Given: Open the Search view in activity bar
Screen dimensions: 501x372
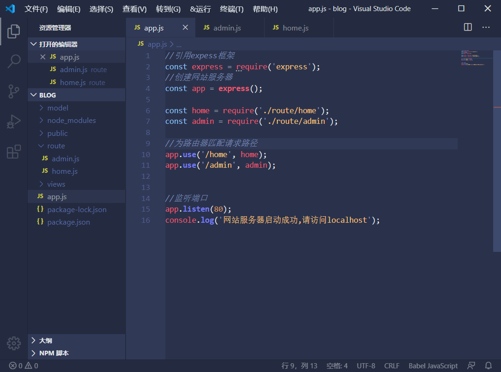Looking at the screenshot, I should (14, 61).
